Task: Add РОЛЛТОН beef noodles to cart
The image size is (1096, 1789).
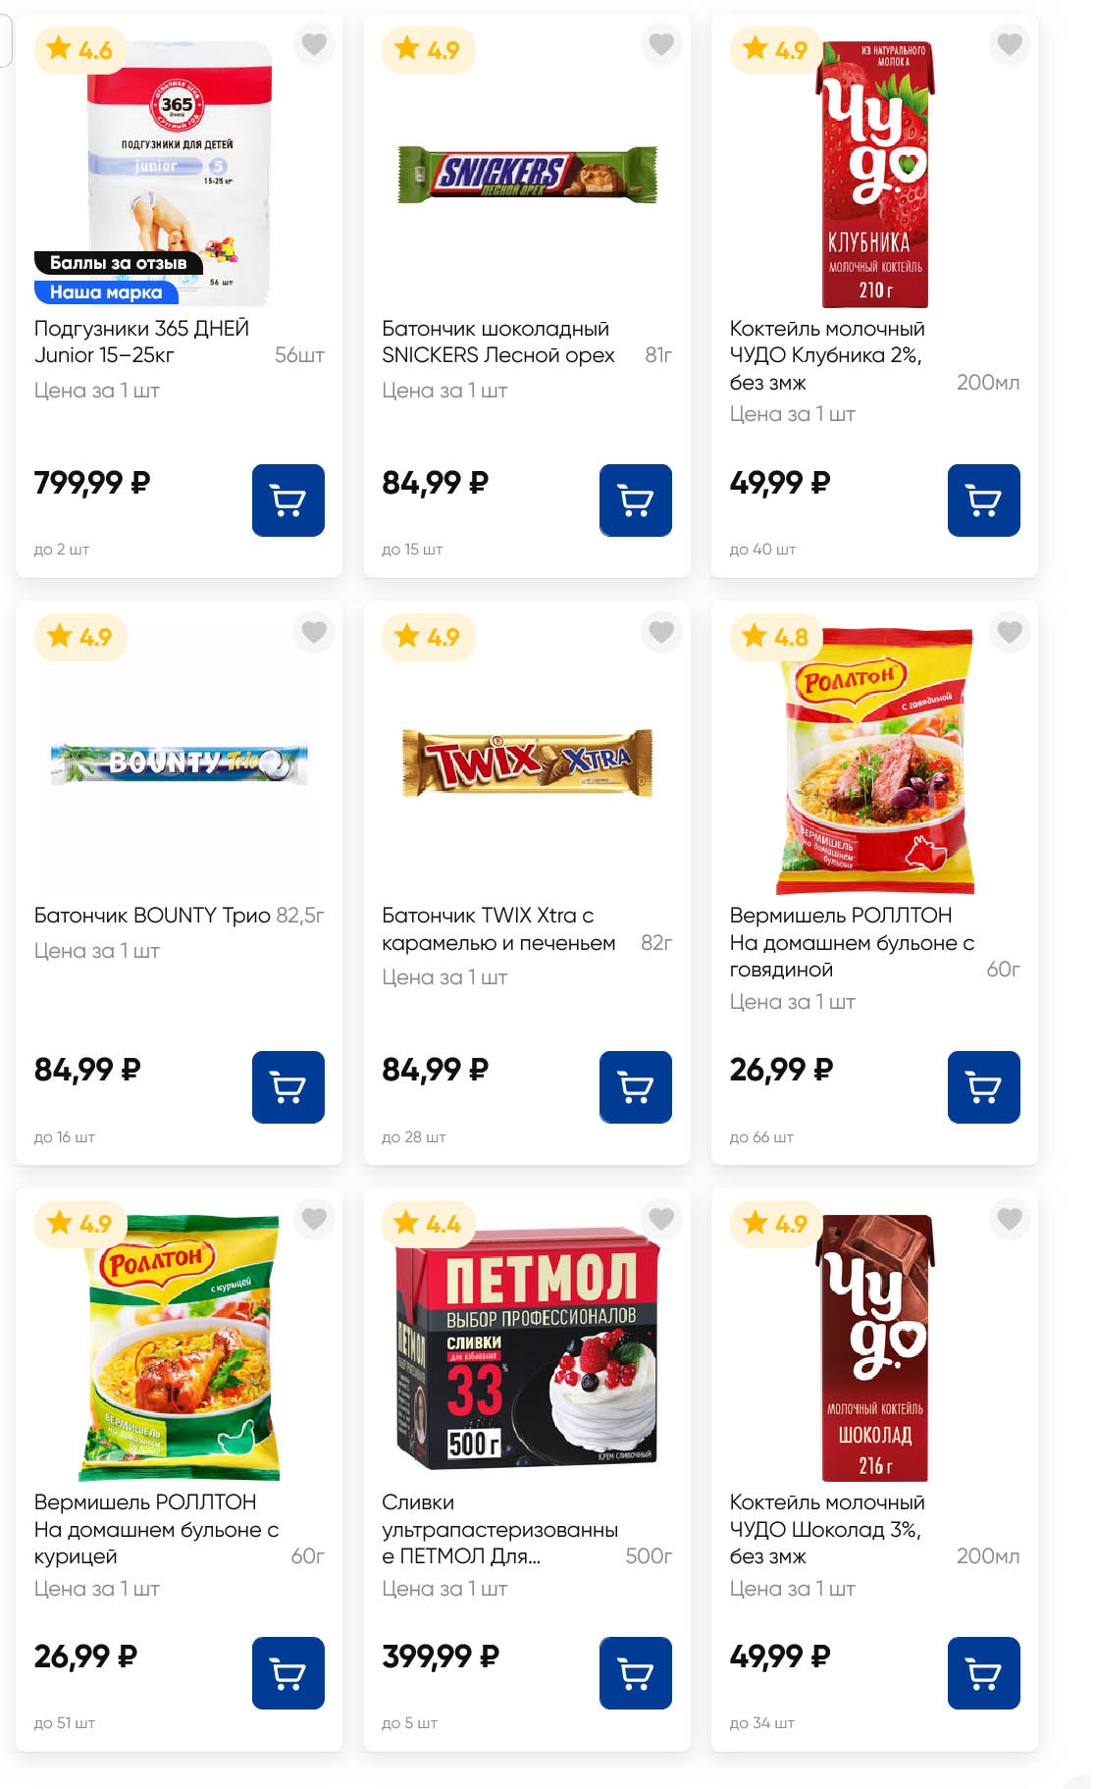Action: [x=983, y=1087]
